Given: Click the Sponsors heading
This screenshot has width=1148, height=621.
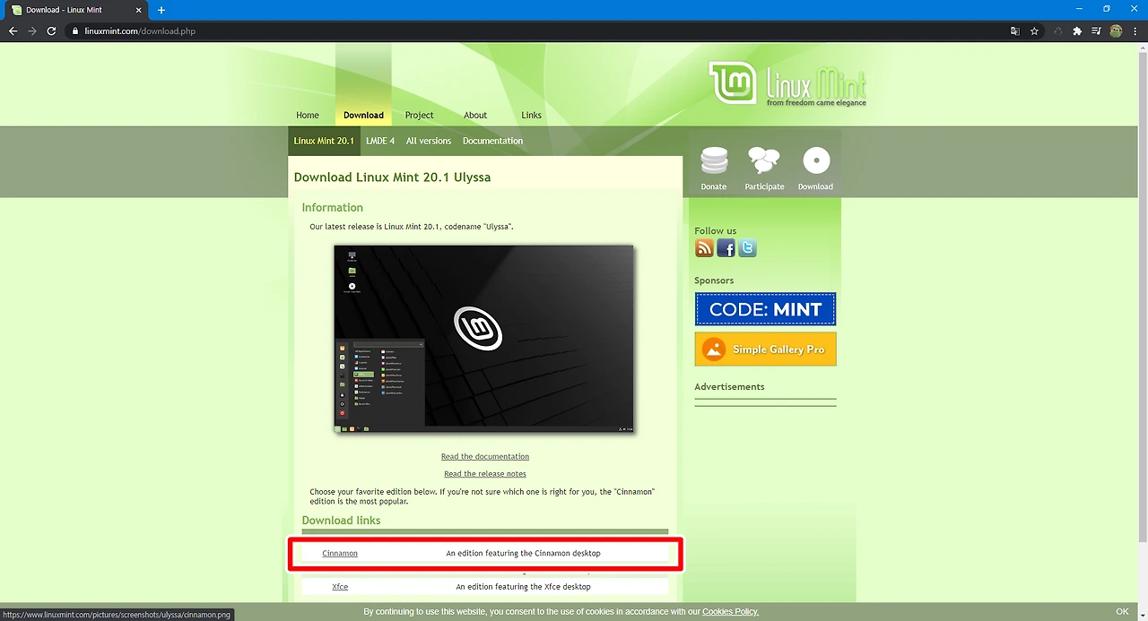Looking at the screenshot, I should [x=714, y=280].
